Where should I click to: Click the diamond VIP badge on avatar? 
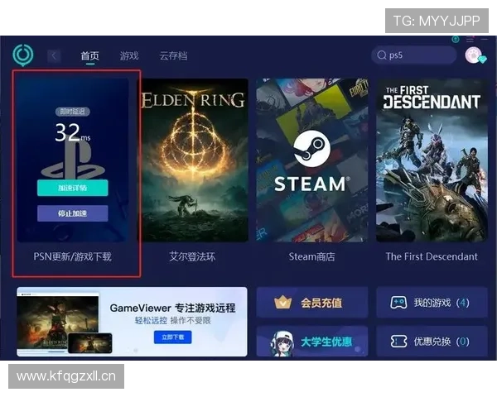482,60
